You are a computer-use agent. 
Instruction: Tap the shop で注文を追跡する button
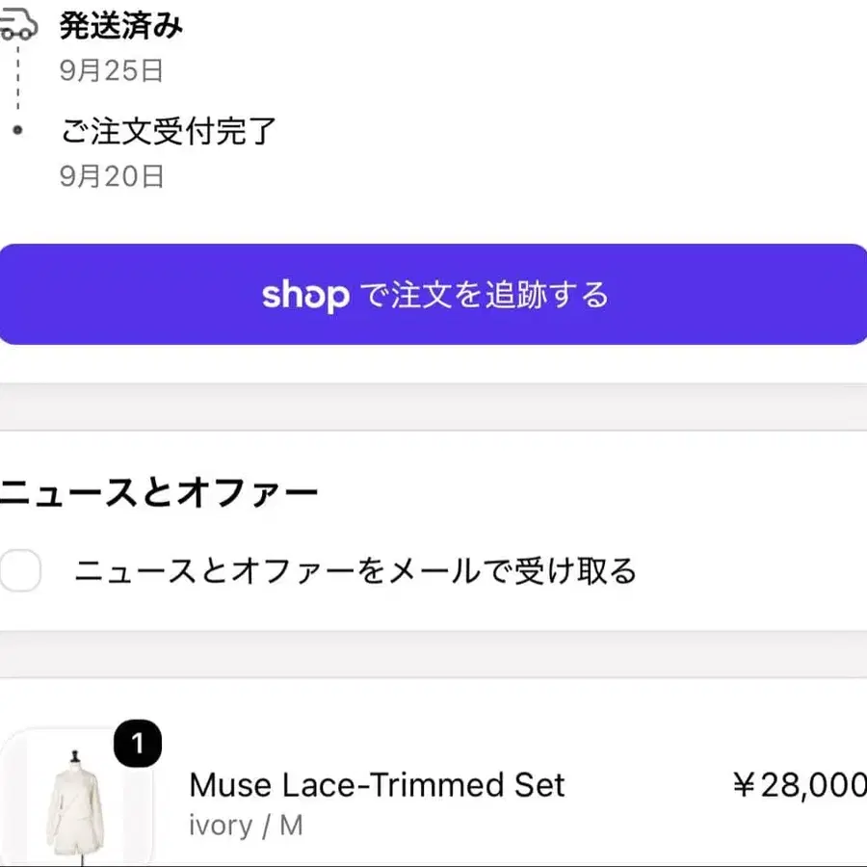[x=433, y=294]
